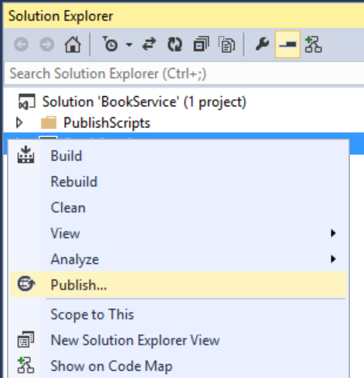Toggle the highlighted Preview Selected Items button
The width and height of the screenshot is (364, 378).
click(x=287, y=44)
